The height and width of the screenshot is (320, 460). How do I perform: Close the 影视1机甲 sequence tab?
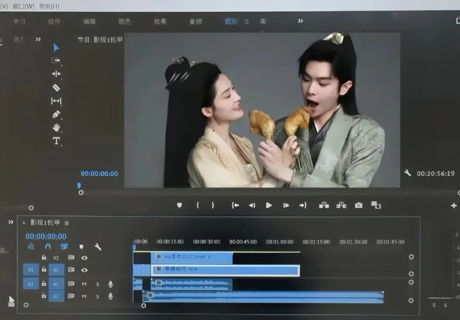coord(24,223)
